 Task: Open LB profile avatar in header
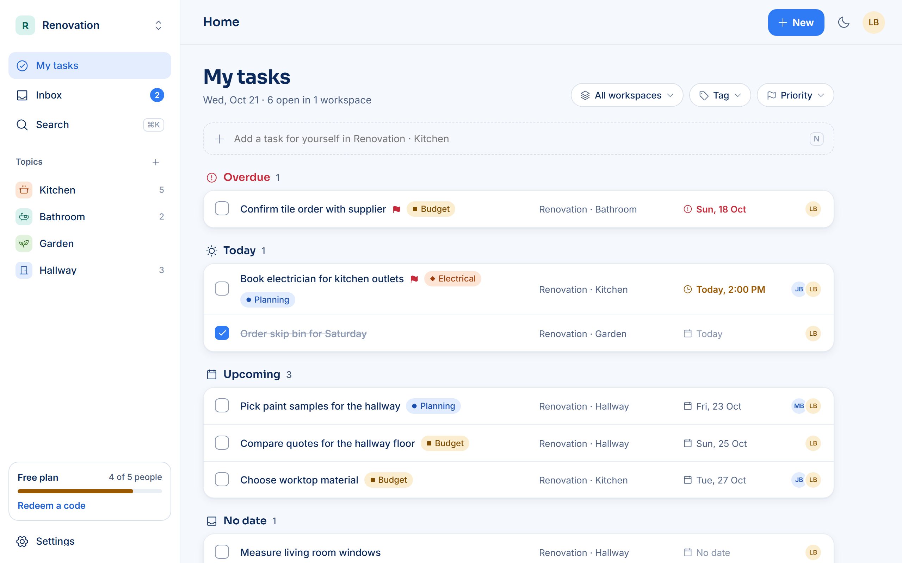pyautogui.click(x=873, y=22)
